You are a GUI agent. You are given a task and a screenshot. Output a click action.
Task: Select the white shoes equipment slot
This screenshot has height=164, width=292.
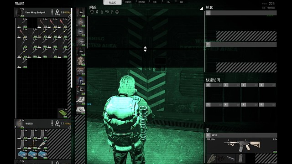(80, 100)
